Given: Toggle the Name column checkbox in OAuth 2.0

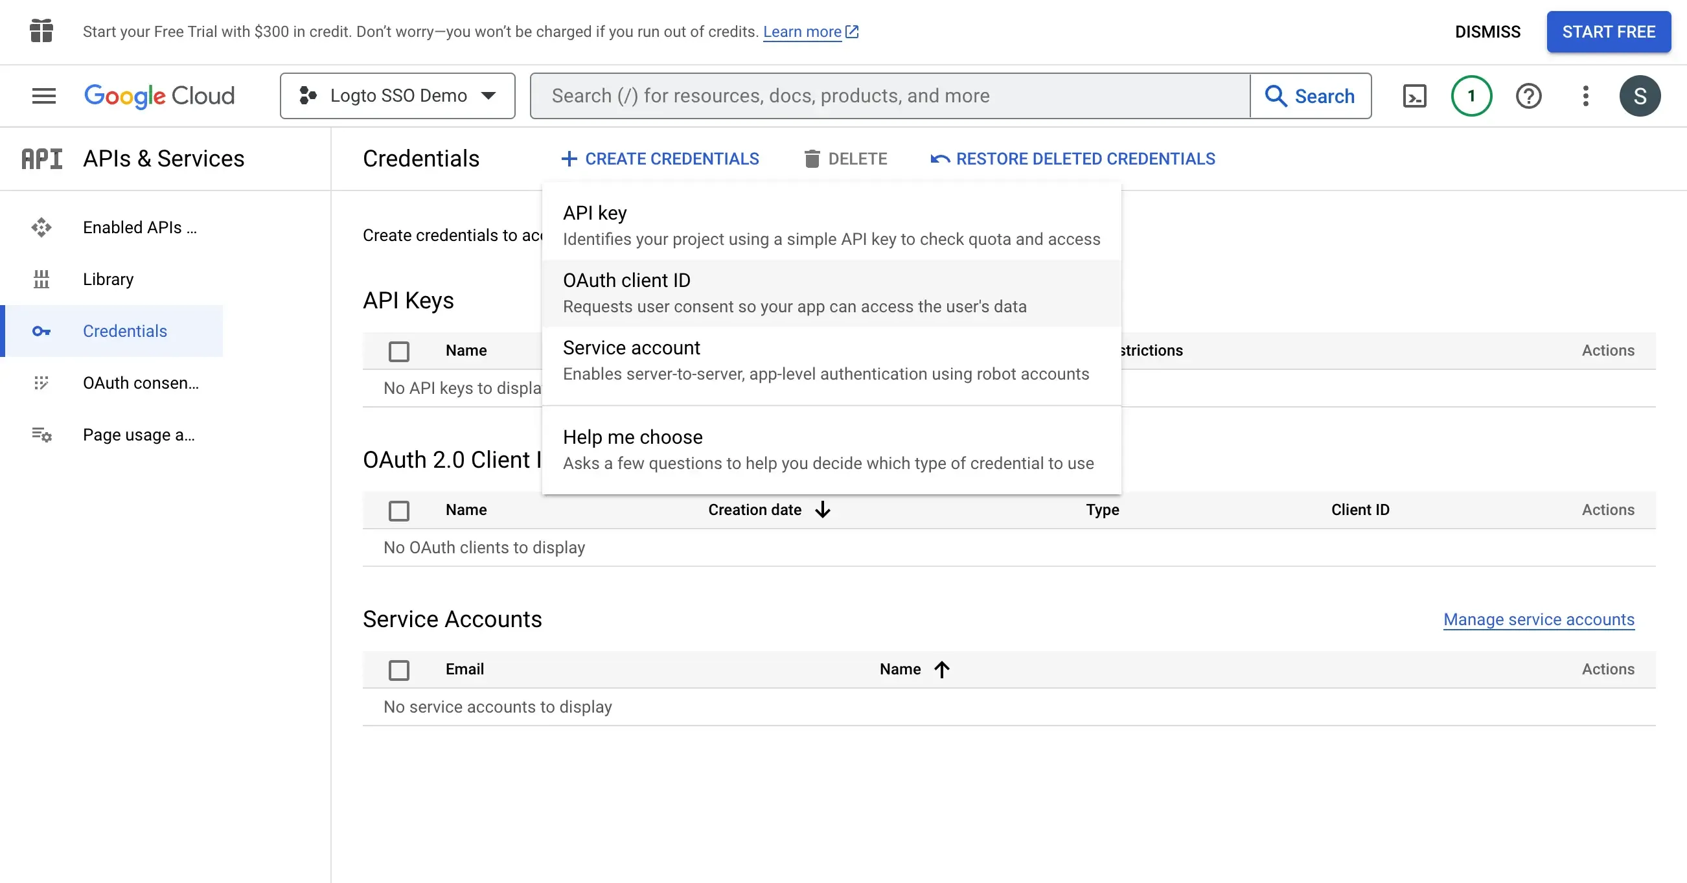Looking at the screenshot, I should [398, 510].
